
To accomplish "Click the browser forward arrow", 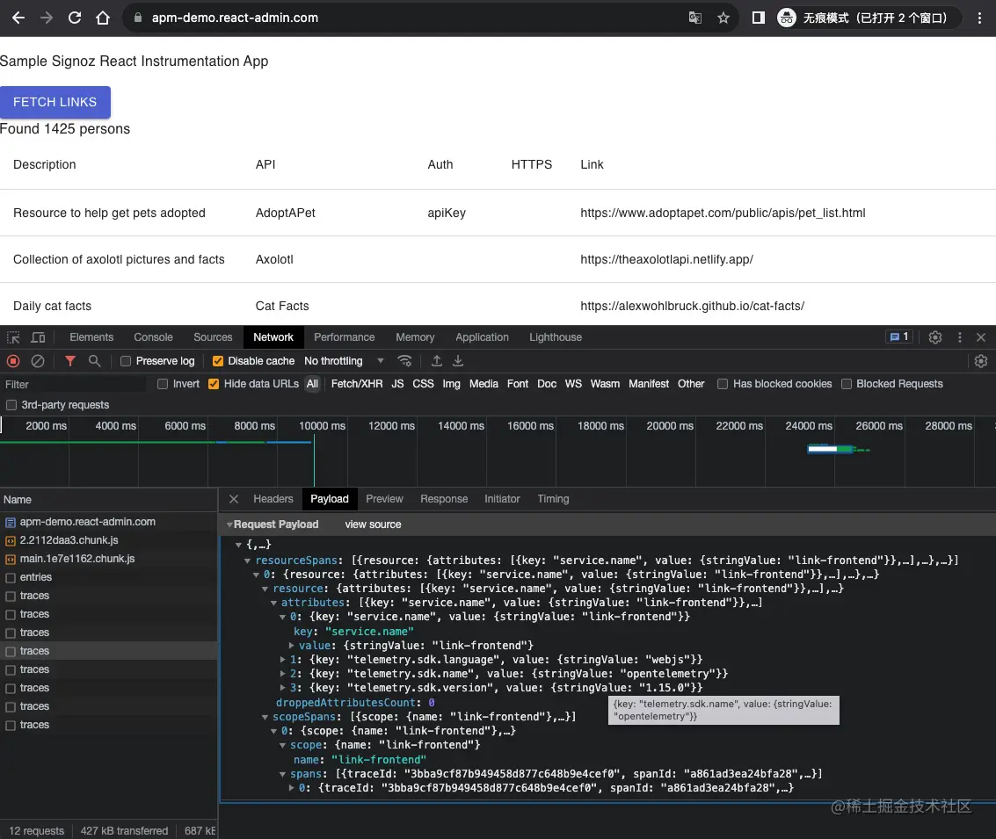I will (x=47, y=18).
